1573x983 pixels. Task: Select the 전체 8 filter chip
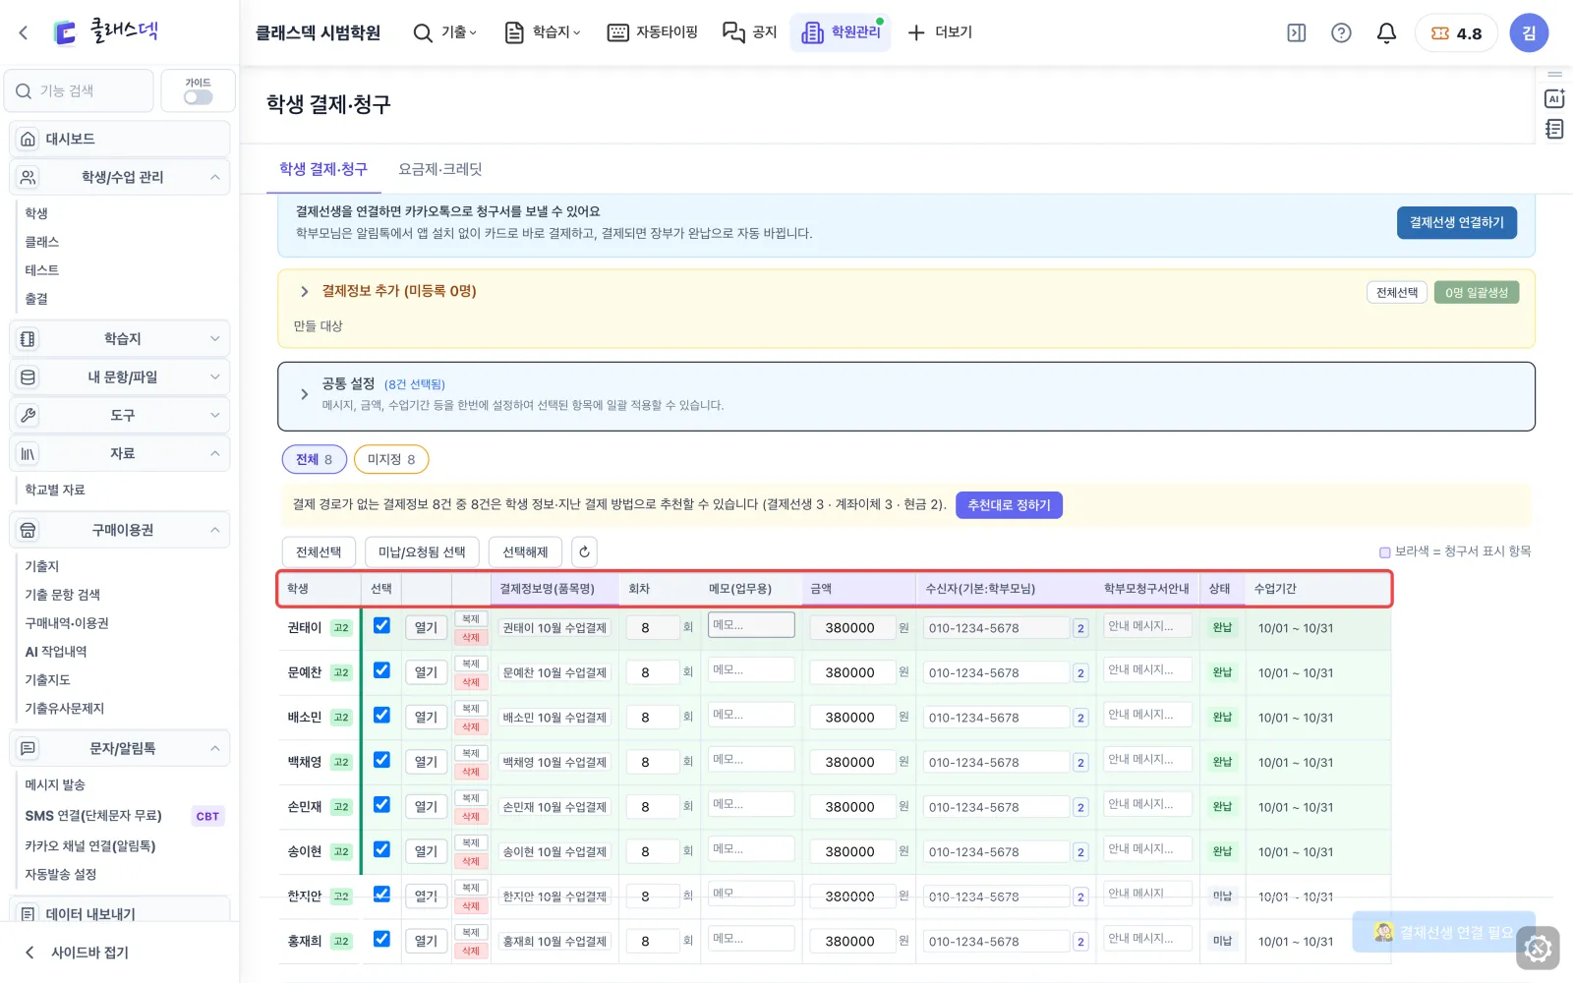[315, 459]
